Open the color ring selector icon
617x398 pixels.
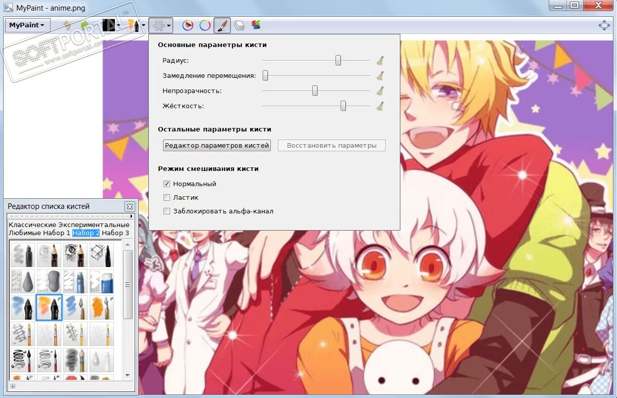pyautogui.click(x=205, y=25)
